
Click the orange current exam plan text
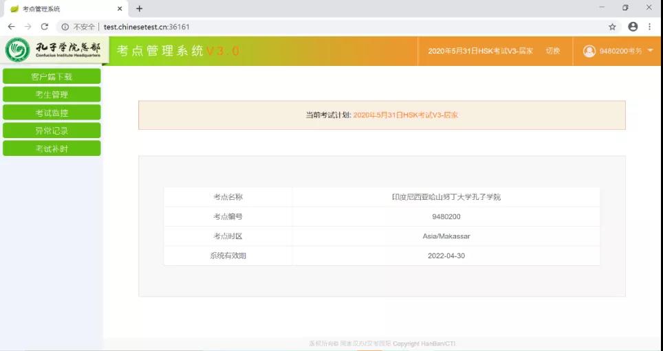coord(406,115)
